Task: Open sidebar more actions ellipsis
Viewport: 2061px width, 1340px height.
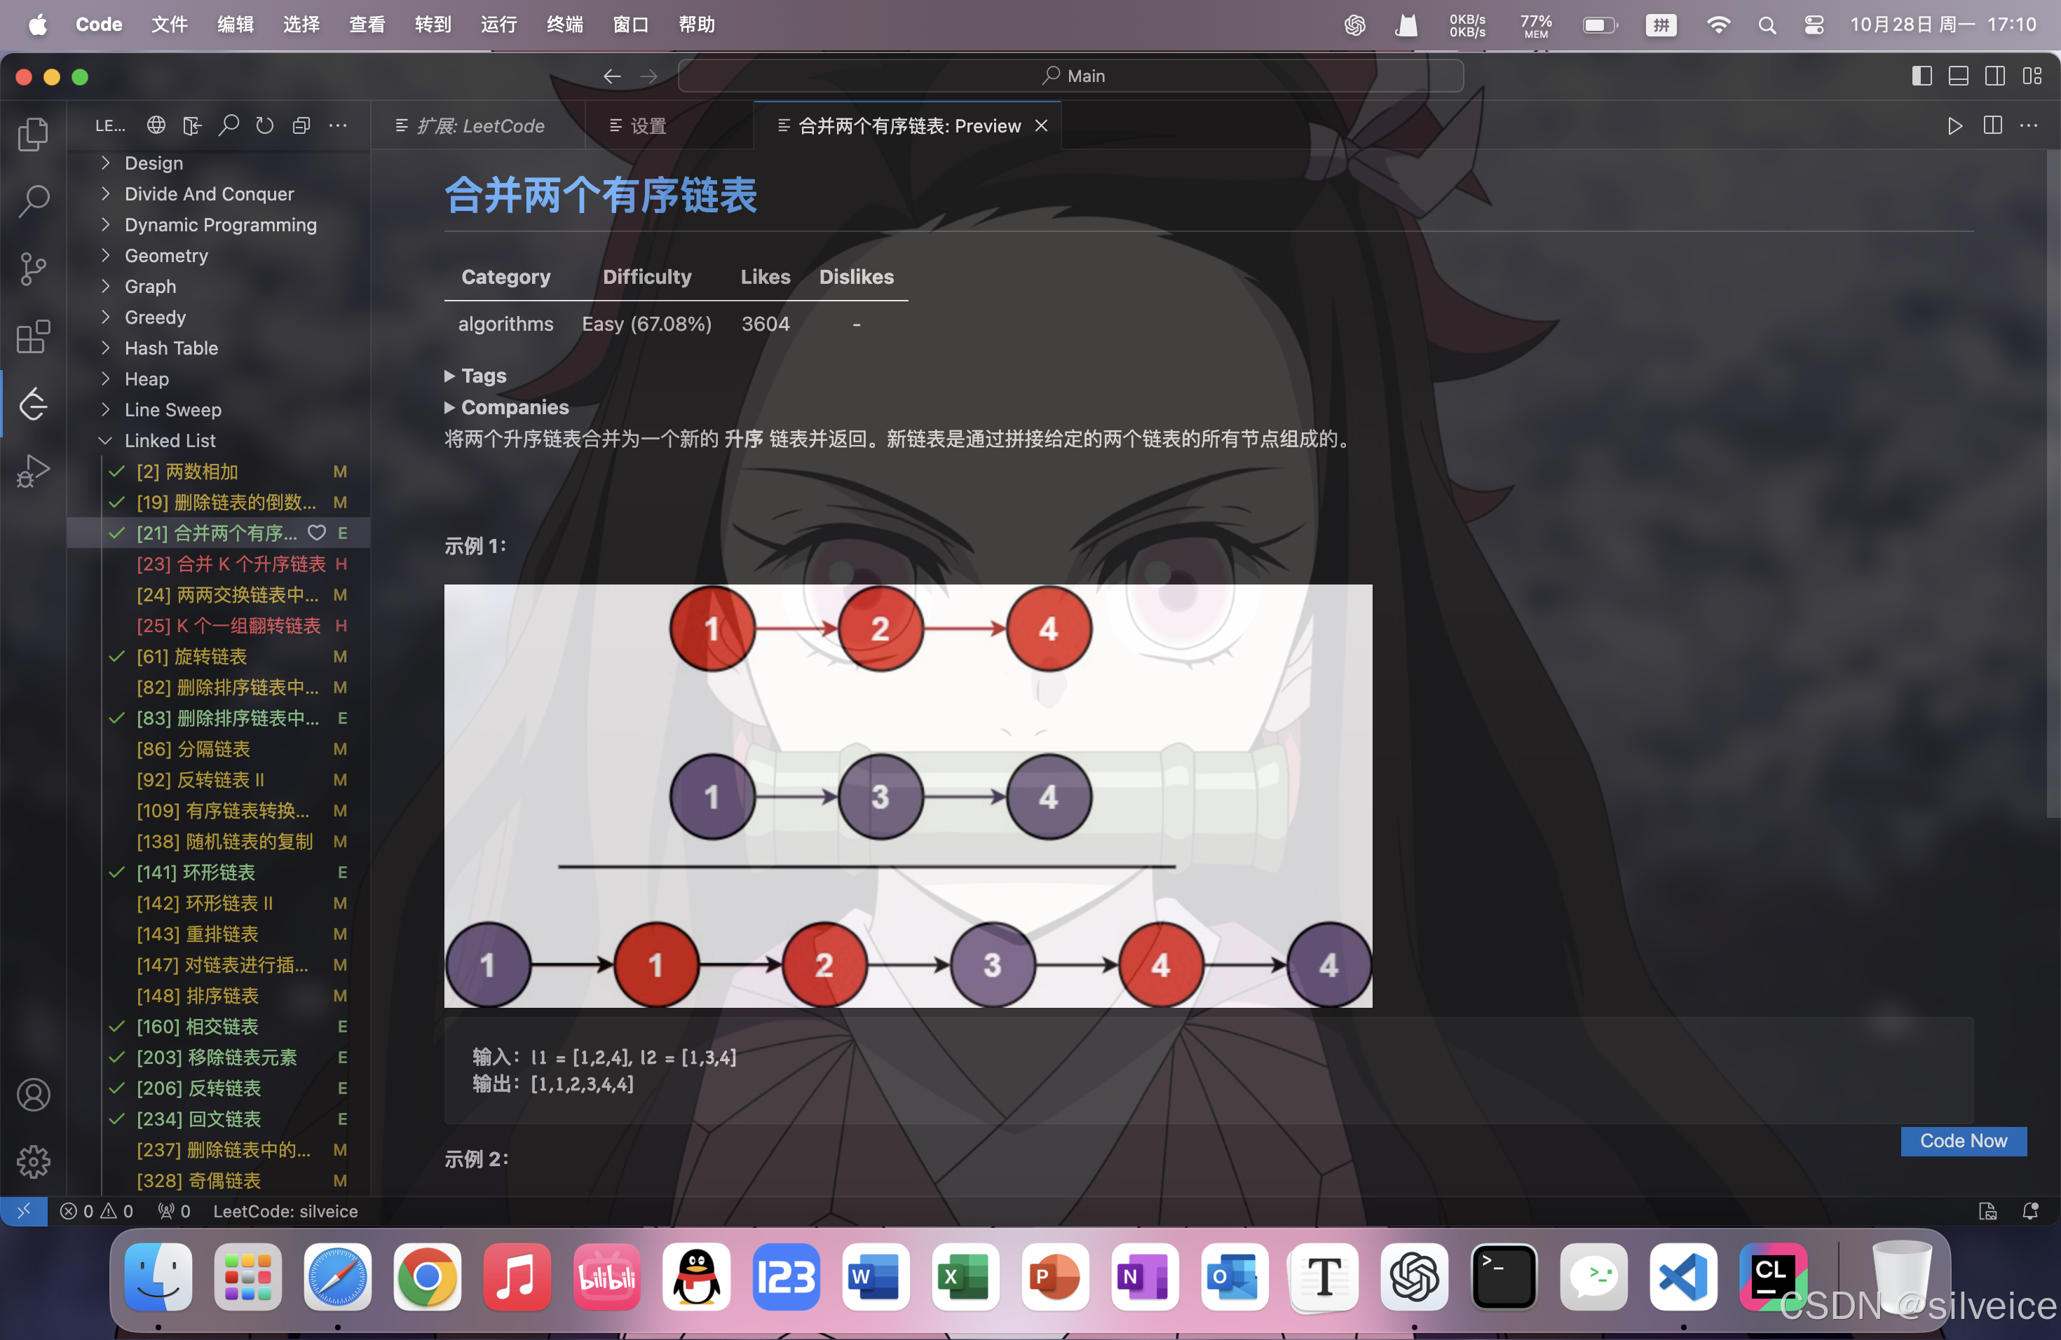Action: [338, 125]
